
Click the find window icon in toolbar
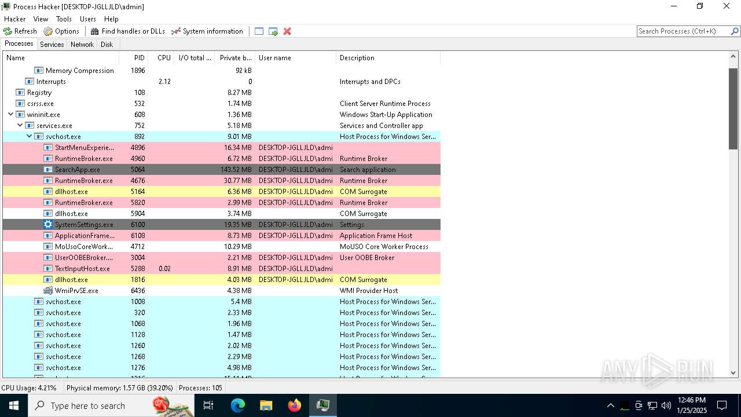click(259, 31)
